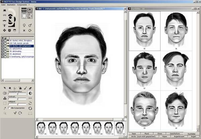The height and width of the screenshot is (139, 201).
Task: Select the eraser tool
Action: click(x=30, y=88)
